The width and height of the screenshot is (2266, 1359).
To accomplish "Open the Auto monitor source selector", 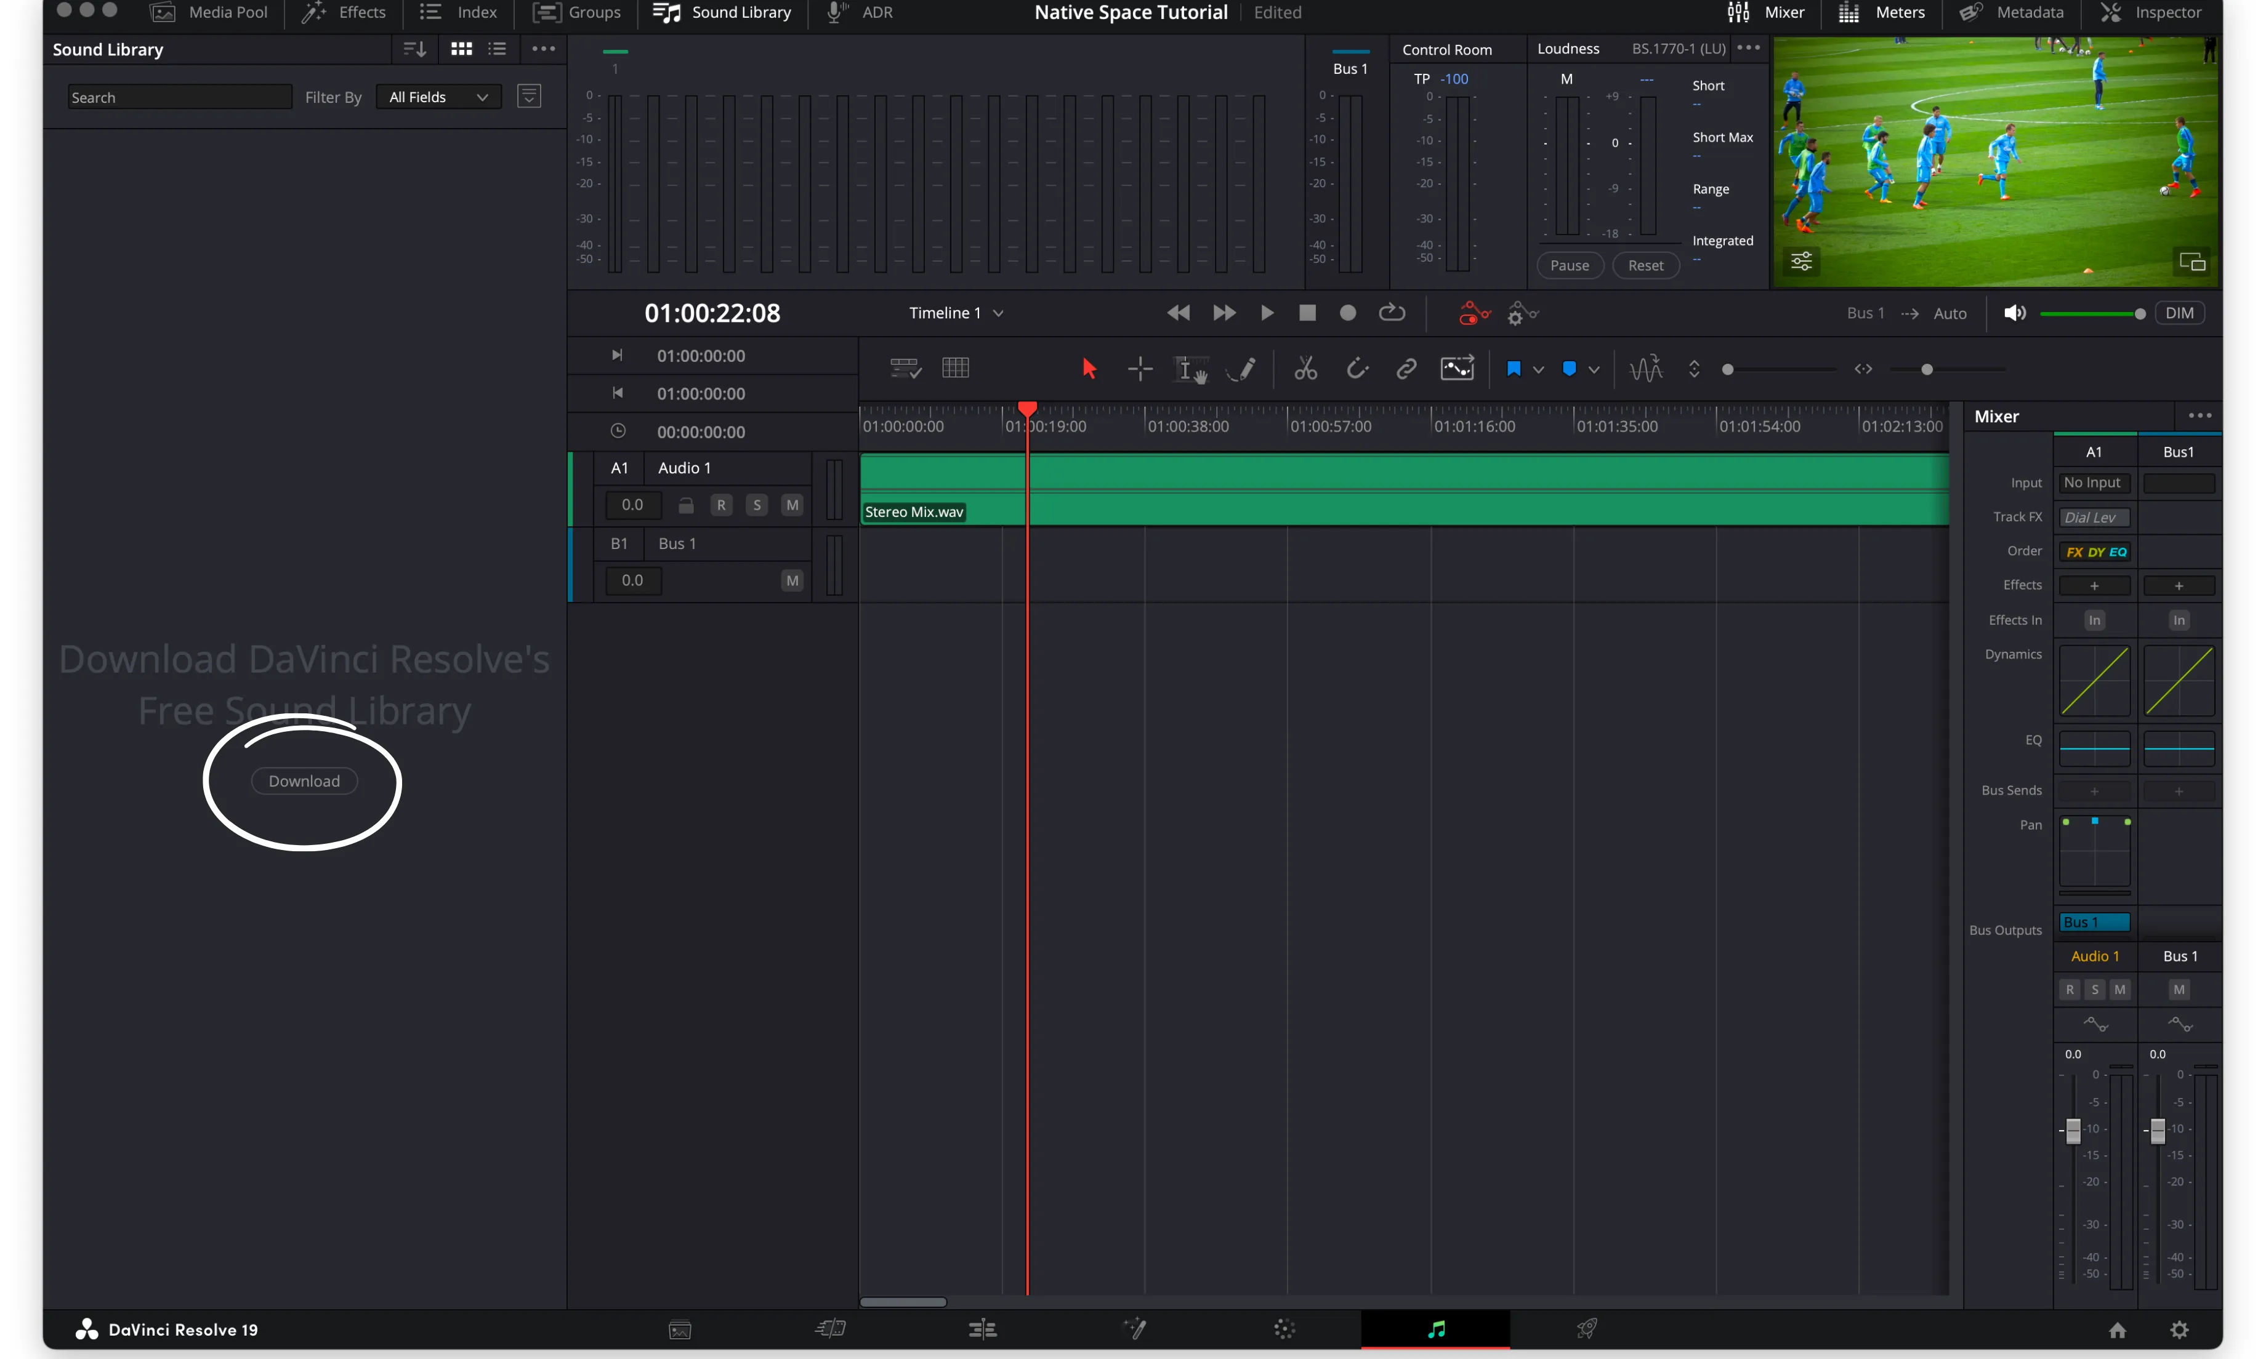I will (x=1950, y=313).
